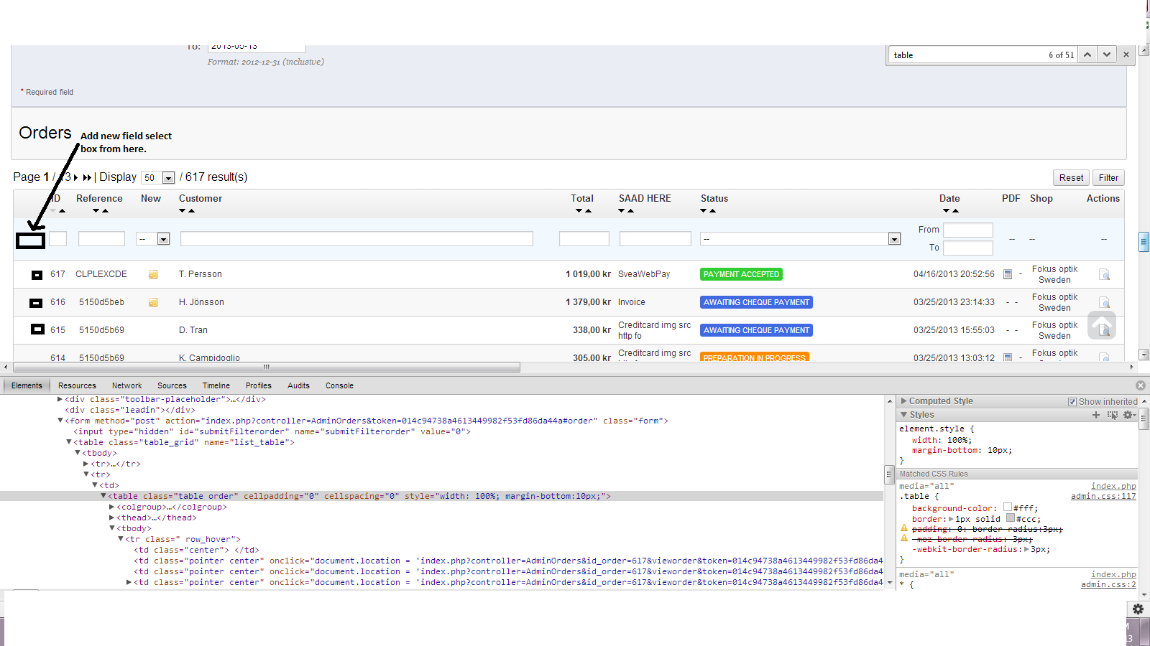Toggle the Show inherited checkbox
The height and width of the screenshot is (646, 1150).
[1072, 402]
